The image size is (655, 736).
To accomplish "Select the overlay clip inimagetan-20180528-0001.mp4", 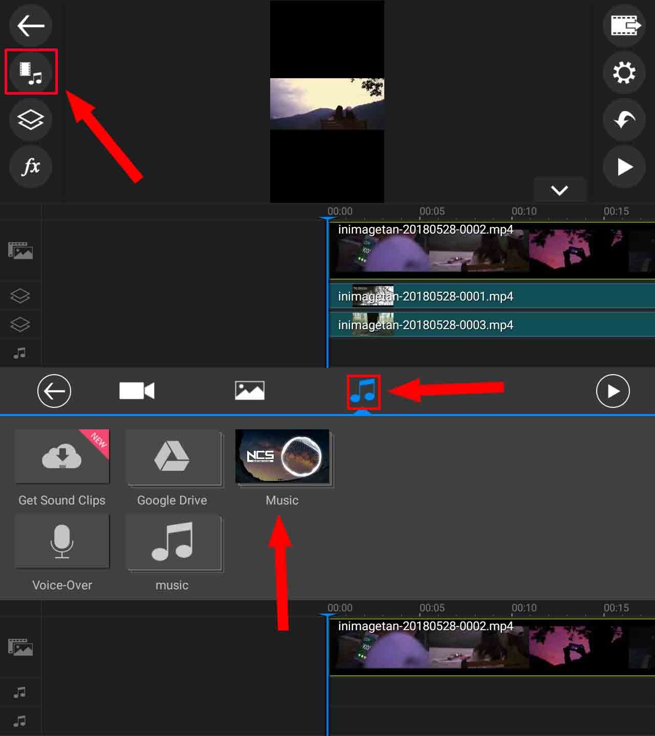I will [492, 296].
